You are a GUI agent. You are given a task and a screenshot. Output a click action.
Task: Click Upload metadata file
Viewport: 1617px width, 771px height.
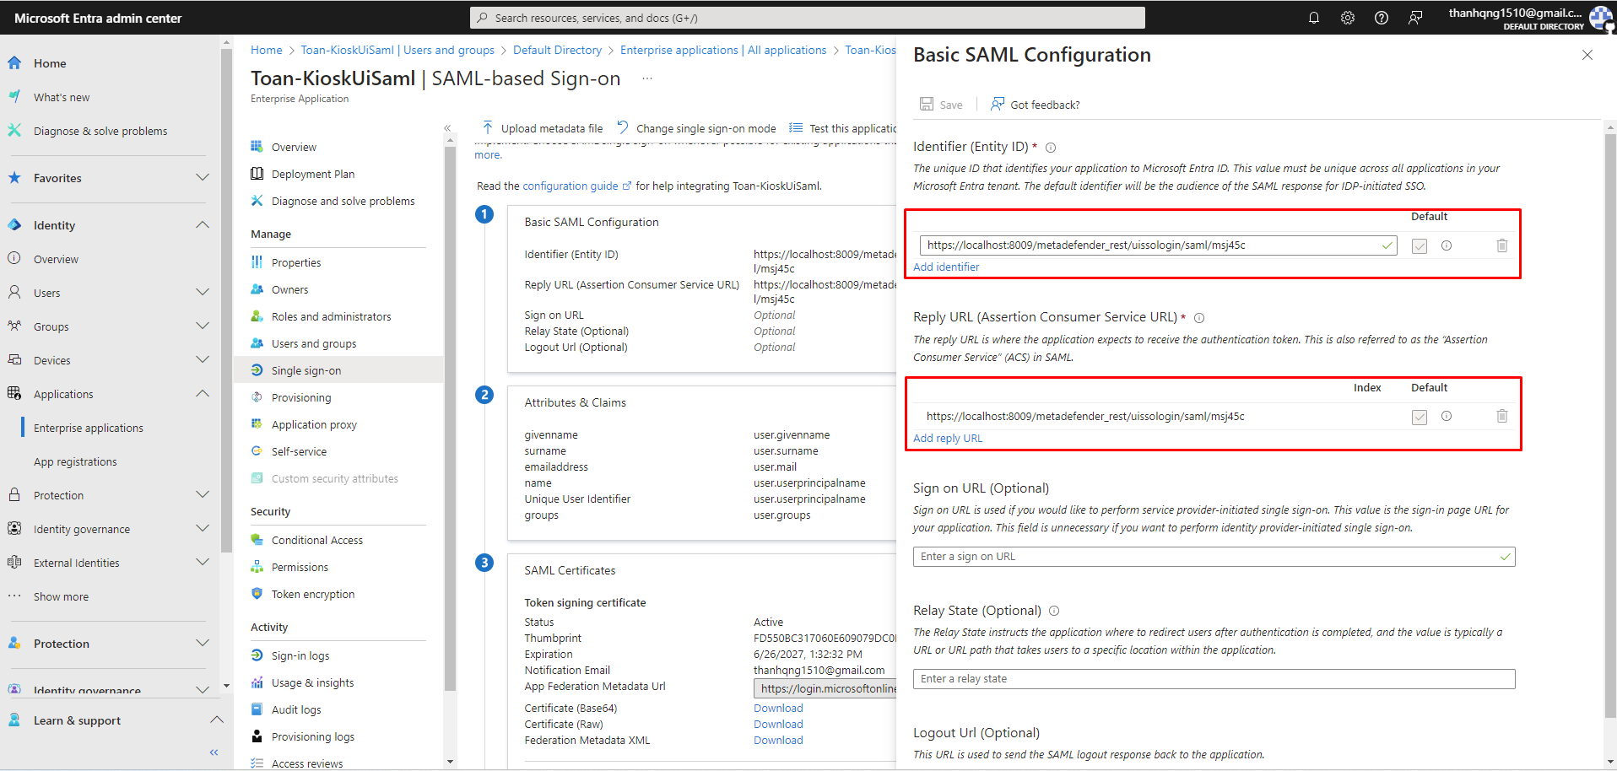[542, 128]
